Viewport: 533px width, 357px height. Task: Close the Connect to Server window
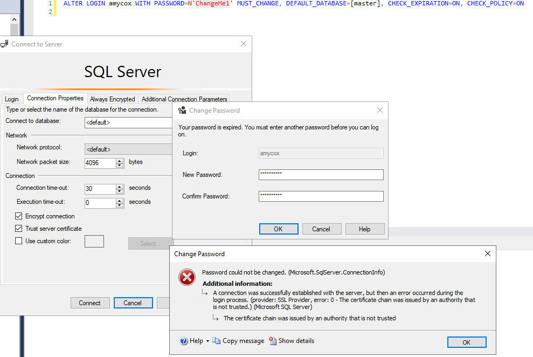click(244, 44)
